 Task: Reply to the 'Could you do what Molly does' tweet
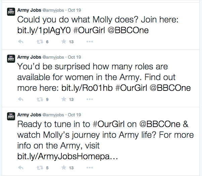click(x=20, y=42)
